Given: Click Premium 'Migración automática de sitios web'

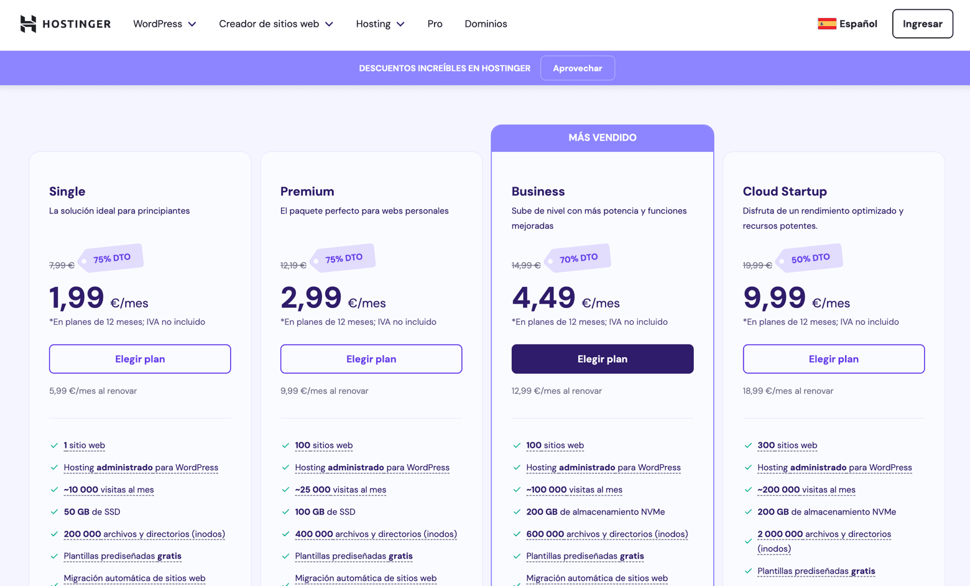Looking at the screenshot, I should [x=366, y=579].
